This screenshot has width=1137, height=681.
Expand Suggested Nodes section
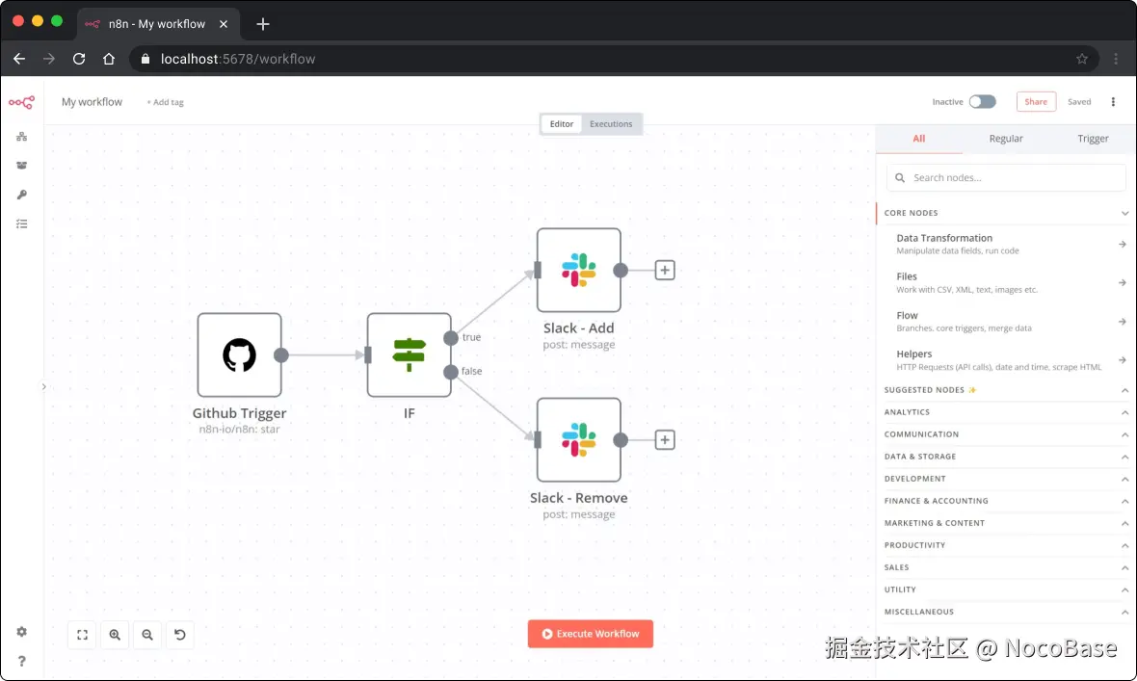pos(1006,390)
